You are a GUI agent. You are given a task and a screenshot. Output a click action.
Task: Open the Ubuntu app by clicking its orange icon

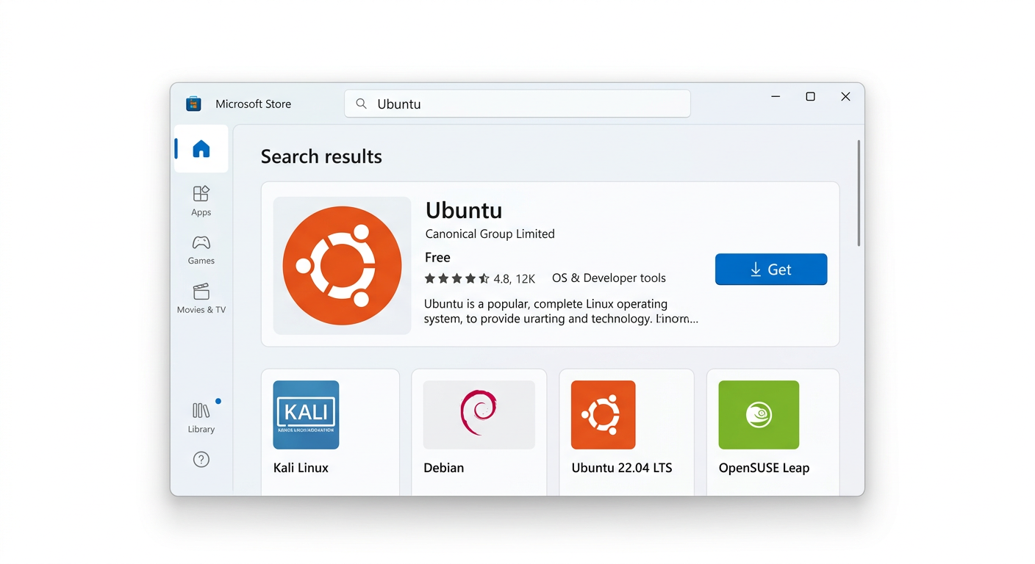(341, 265)
